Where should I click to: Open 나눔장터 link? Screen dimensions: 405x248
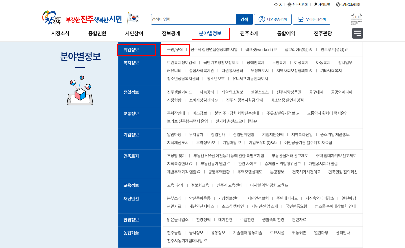point(207,92)
